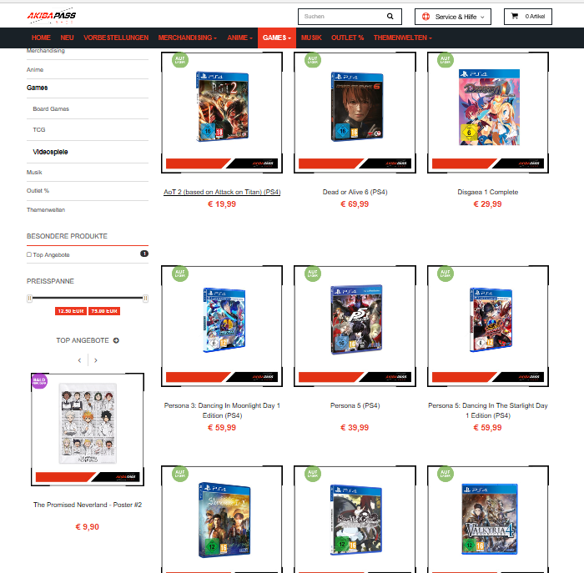The image size is (584, 573).
Task: Enable the Top Angebote checkbox filter
Action: [29, 254]
